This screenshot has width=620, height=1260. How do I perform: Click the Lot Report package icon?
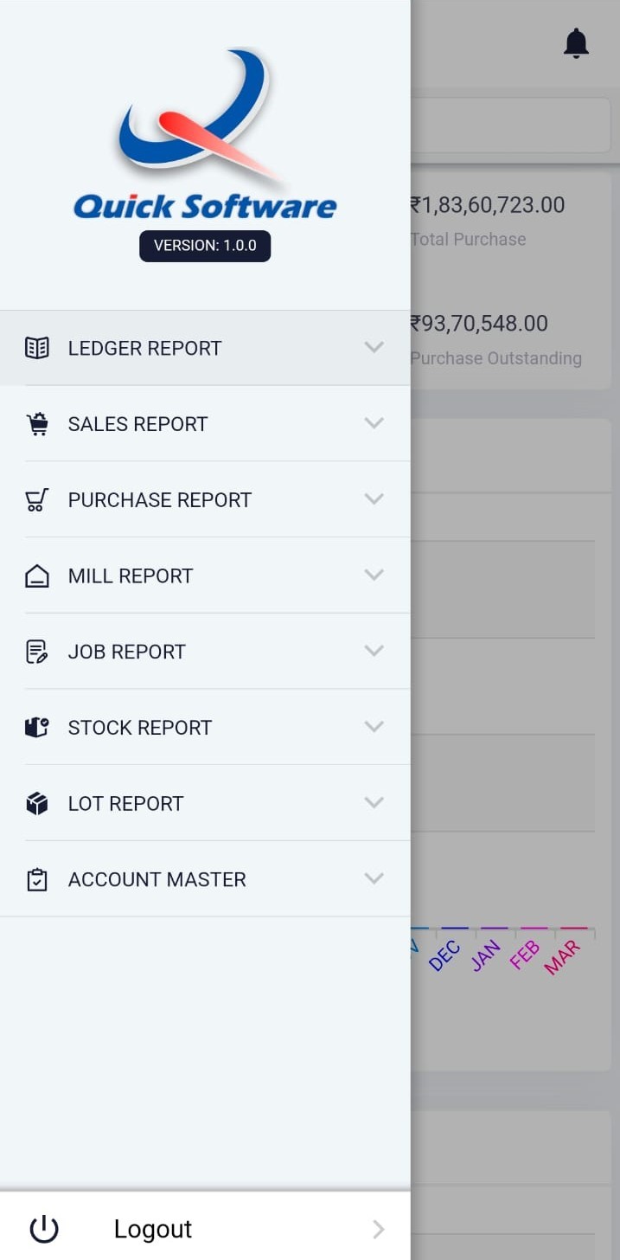tap(37, 803)
